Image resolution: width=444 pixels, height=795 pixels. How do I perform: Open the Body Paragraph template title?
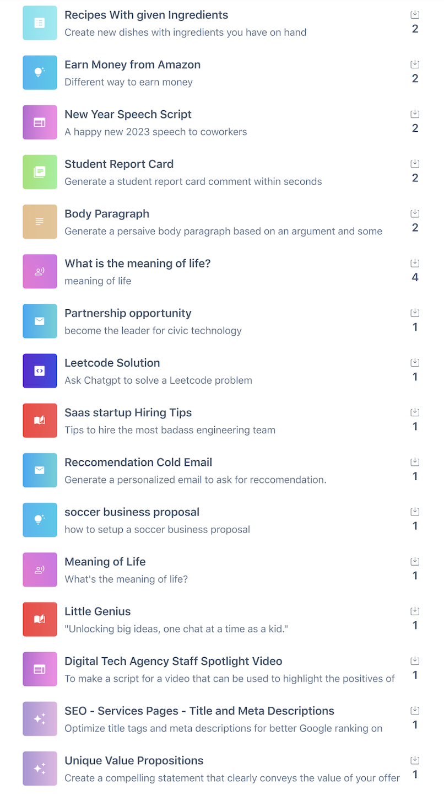point(107,214)
